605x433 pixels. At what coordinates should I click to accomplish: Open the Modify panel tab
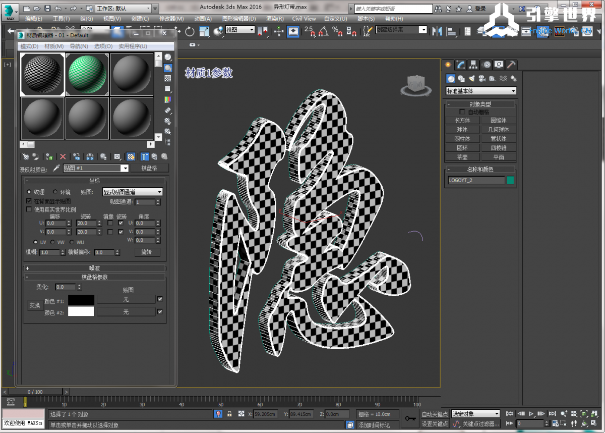point(461,65)
